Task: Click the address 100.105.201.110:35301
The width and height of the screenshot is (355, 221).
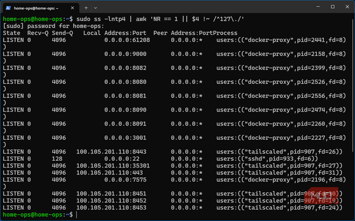Action: [x=113, y=166]
